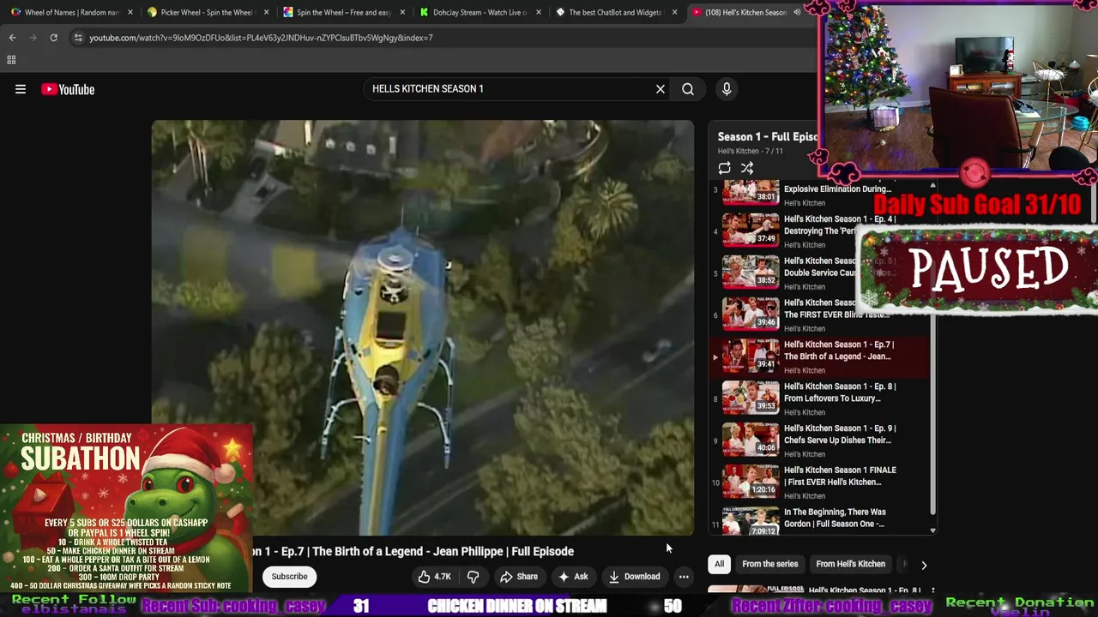Like the video with thumbs up

click(434, 577)
